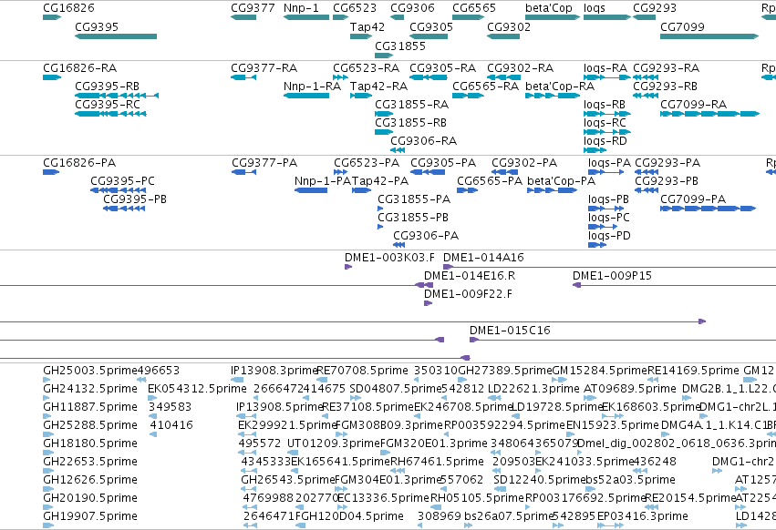Select the CG9306 gene glyph
Screen dimensions: 776x530
click(x=397, y=17)
